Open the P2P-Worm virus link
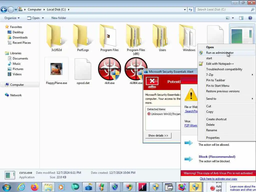The width and height of the screenshot is (256, 192). pyautogui.click(x=191, y=125)
